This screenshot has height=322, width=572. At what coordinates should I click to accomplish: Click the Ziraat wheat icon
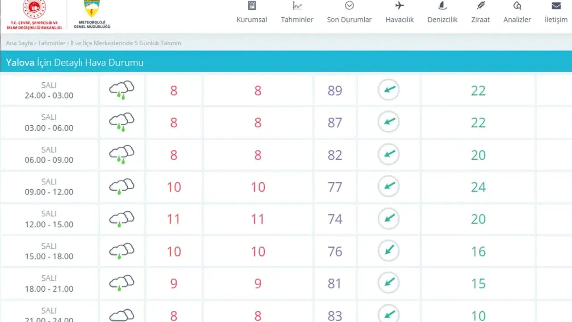[480, 6]
